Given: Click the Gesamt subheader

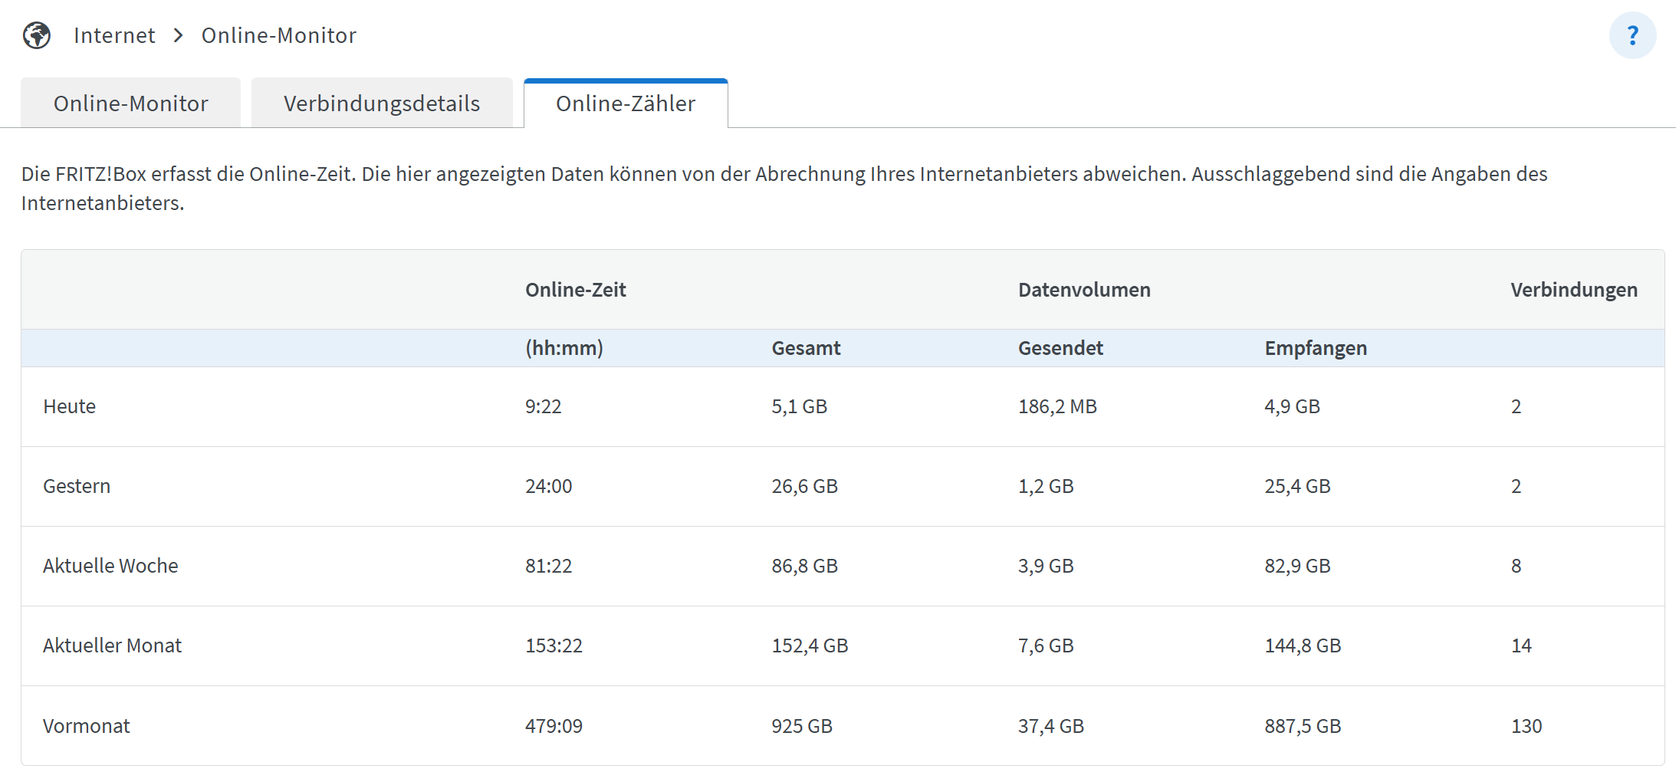Looking at the screenshot, I should 806,347.
